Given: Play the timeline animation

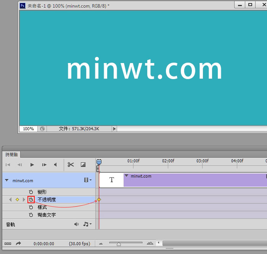Looking at the screenshot, I should 32,165.
